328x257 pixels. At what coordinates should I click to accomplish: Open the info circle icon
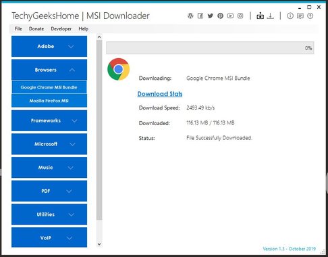coord(290,16)
